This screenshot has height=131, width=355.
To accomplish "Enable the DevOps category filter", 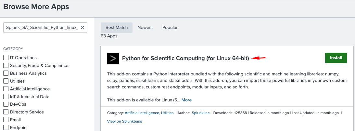I will (6, 104).
